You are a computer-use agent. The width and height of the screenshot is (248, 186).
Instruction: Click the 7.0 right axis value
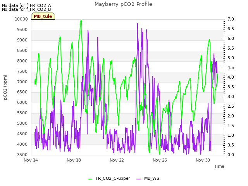click(x=231, y=19)
